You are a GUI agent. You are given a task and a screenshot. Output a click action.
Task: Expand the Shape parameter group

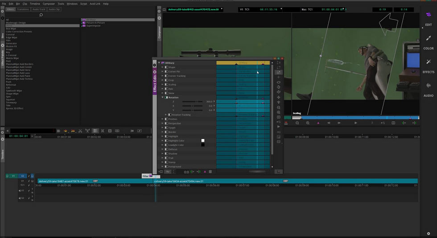click(x=162, y=67)
